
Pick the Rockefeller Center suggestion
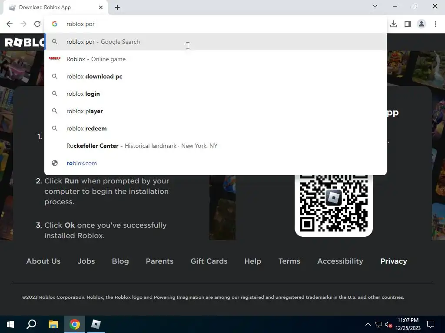point(216,146)
